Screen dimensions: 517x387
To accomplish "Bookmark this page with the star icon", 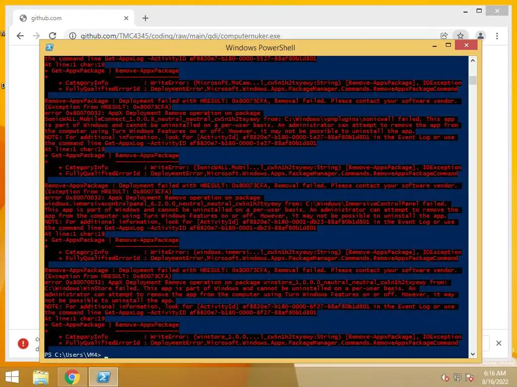I will pos(460,36).
